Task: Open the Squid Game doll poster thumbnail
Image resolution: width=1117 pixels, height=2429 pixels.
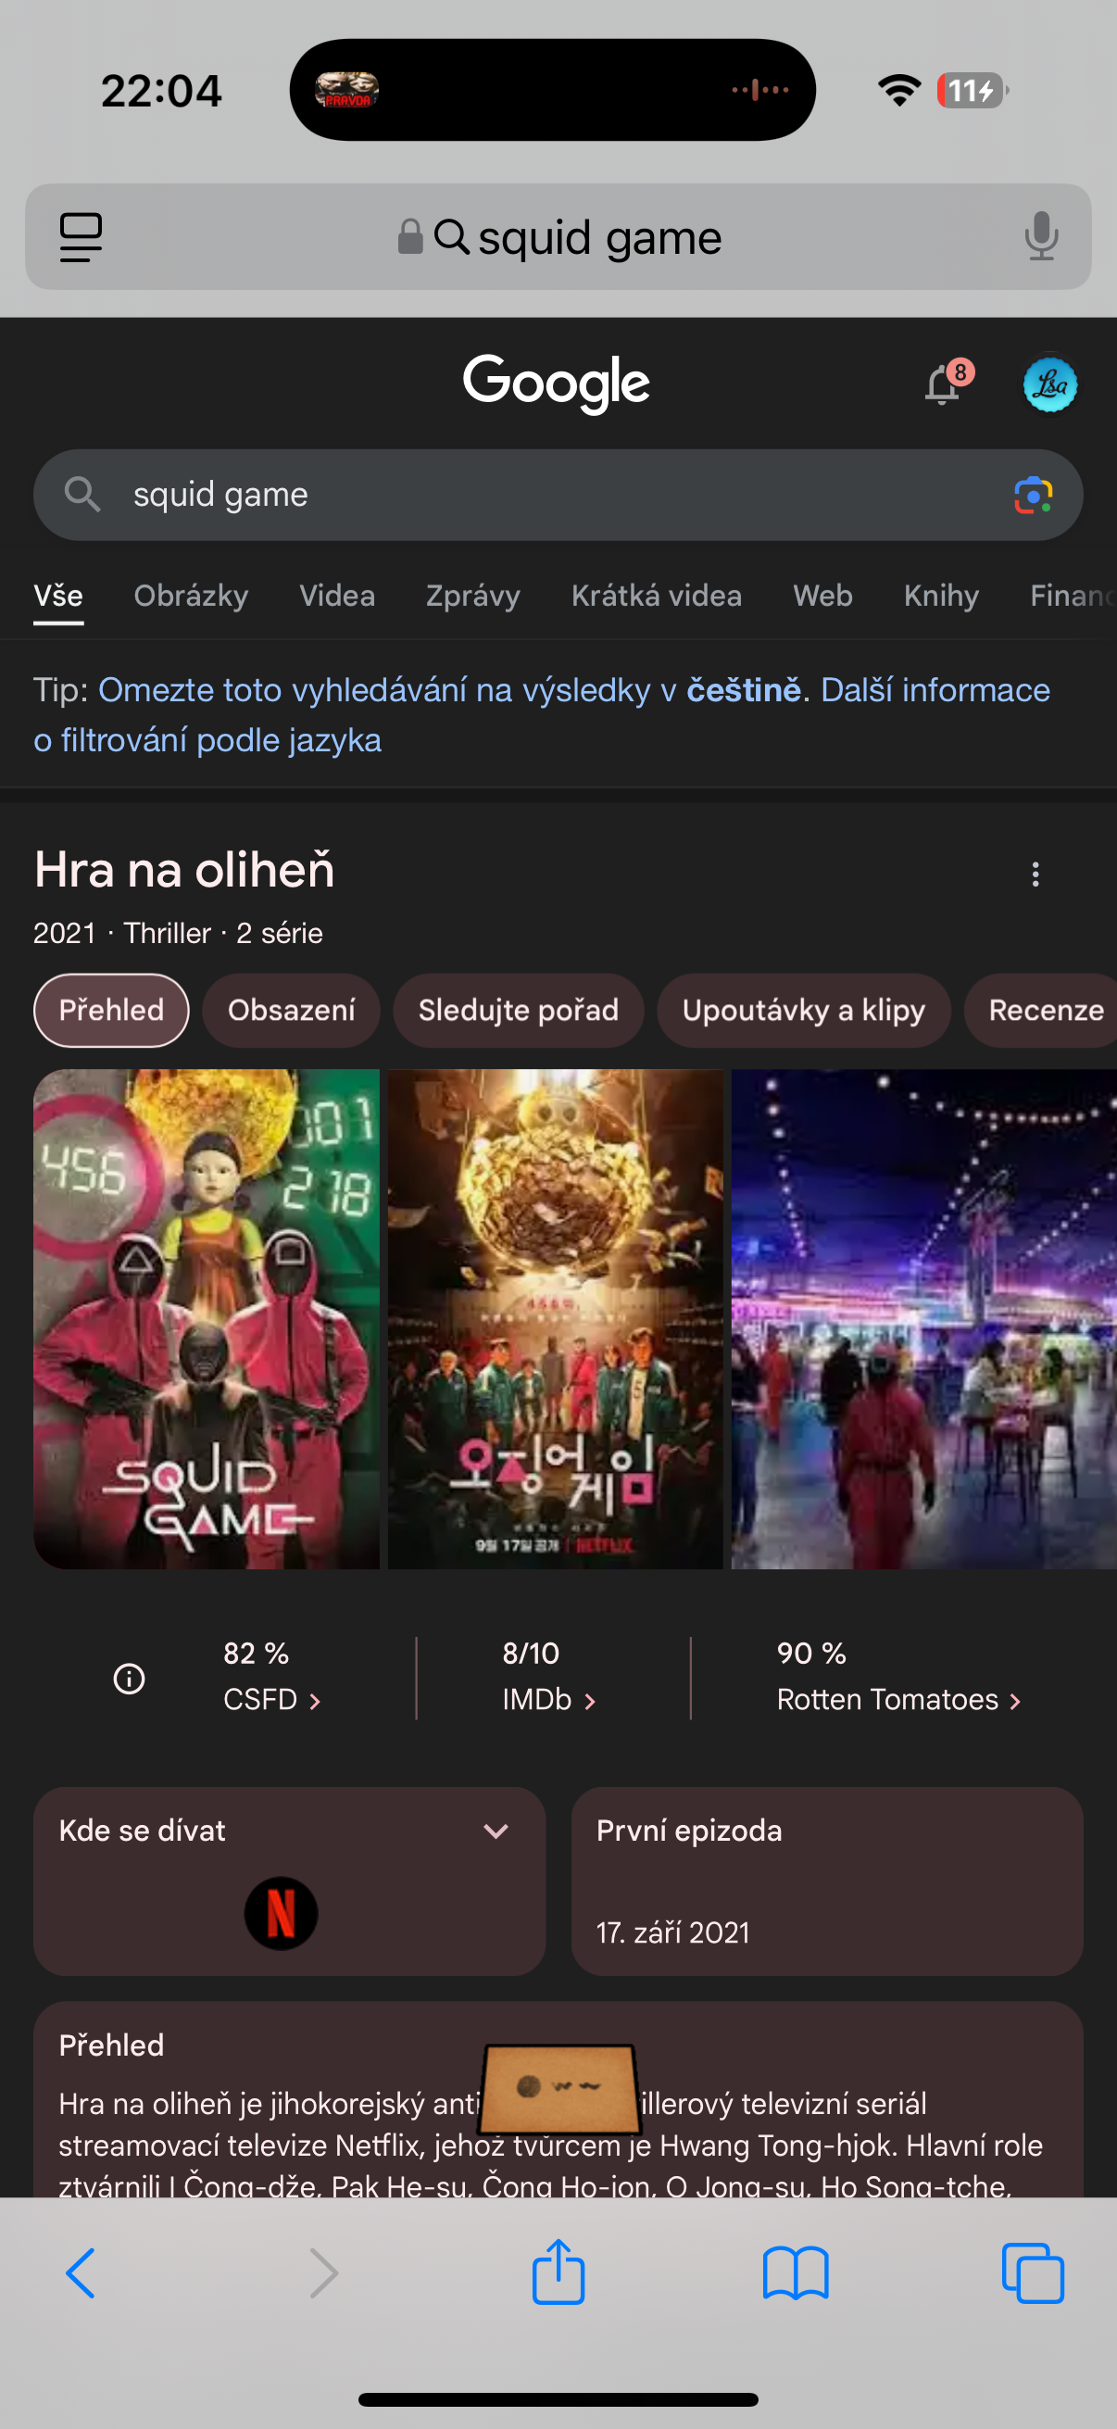Action: [207, 1319]
